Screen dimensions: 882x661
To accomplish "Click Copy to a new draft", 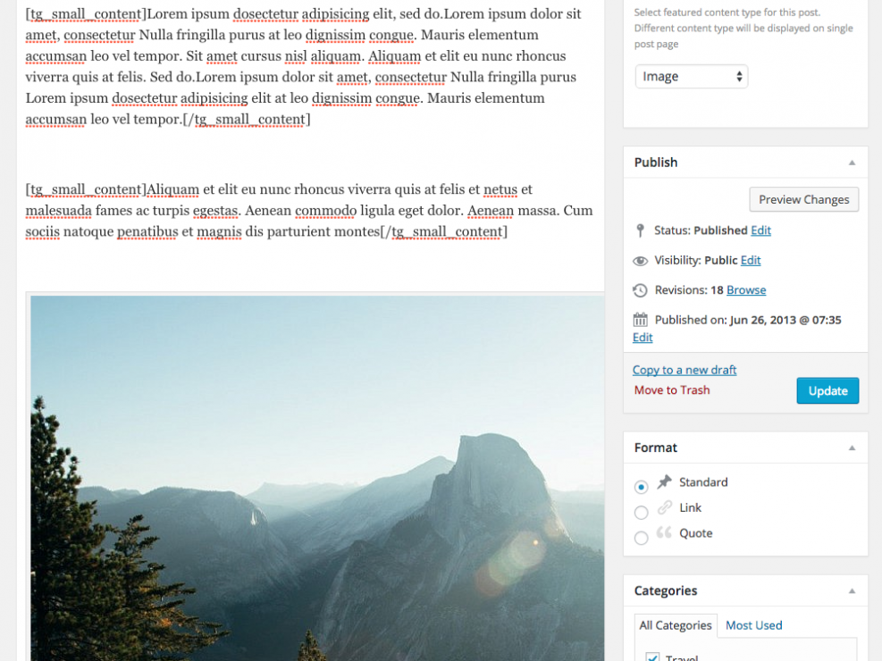I will [685, 370].
